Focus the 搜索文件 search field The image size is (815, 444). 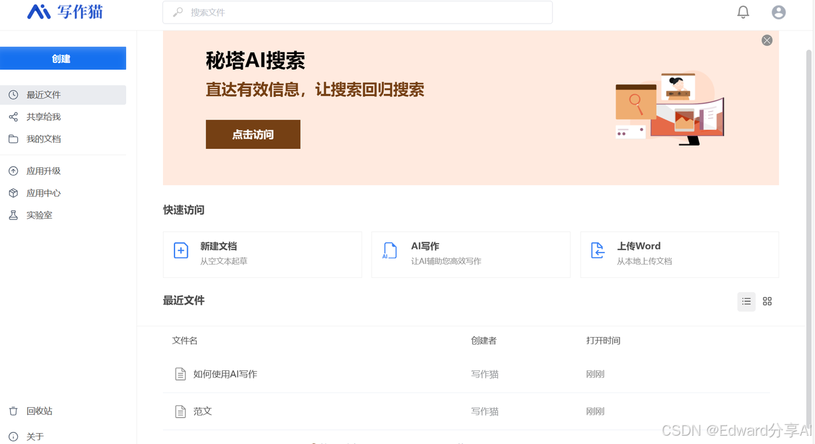pyautogui.click(x=357, y=12)
